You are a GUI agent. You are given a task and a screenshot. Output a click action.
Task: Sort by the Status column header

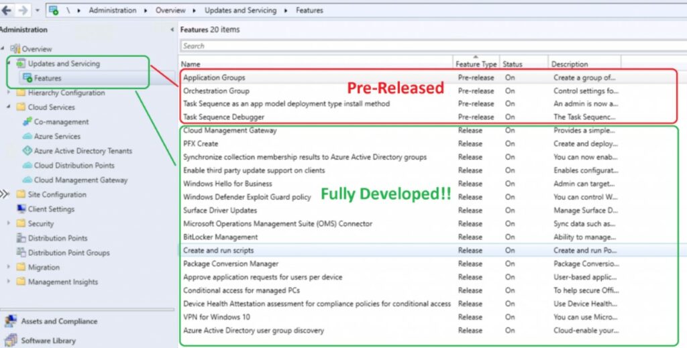[x=523, y=64]
